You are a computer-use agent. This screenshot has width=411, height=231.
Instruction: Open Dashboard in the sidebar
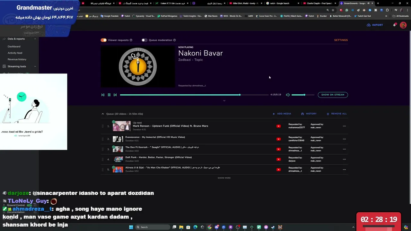(x=14, y=47)
